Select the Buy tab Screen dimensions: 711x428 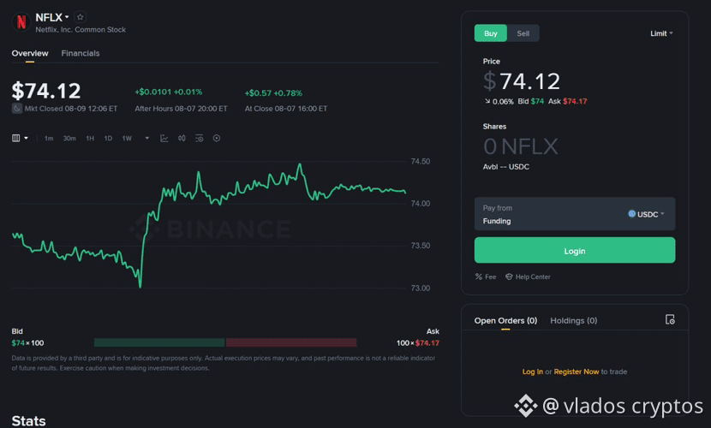point(491,33)
